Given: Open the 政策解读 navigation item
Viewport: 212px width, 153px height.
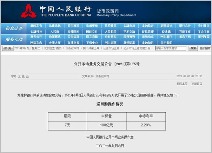Looking at the screenshot, I should pyautogui.click(x=54, y=36).
